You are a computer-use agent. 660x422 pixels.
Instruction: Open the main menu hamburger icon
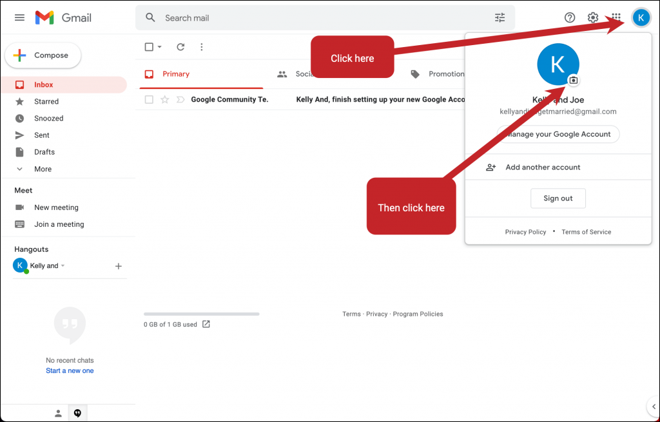[19, 17]
